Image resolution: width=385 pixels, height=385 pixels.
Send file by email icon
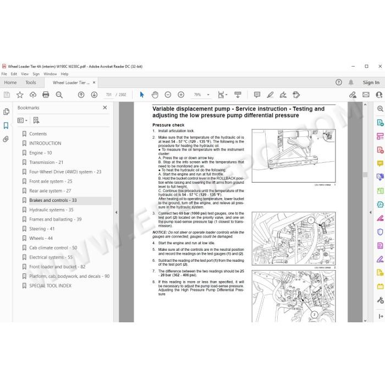coord(366,95)
